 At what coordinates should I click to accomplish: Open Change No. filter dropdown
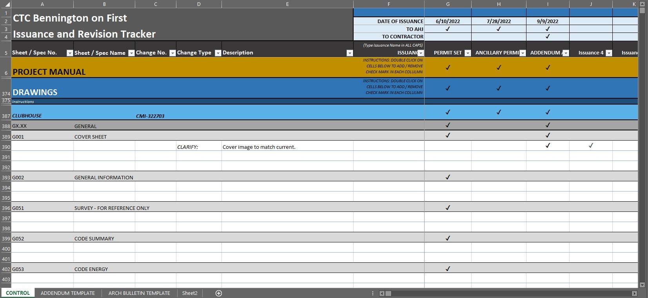[x=172, y=53]
